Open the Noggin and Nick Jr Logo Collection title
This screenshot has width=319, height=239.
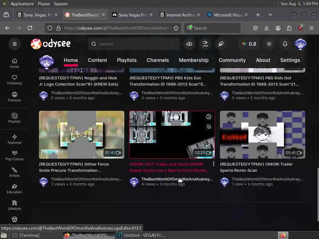coord(79,81)
